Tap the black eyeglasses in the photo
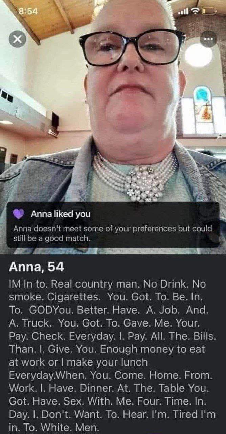Image resolution: width=226 pixels, height=434 pixels. pos(133,47)
